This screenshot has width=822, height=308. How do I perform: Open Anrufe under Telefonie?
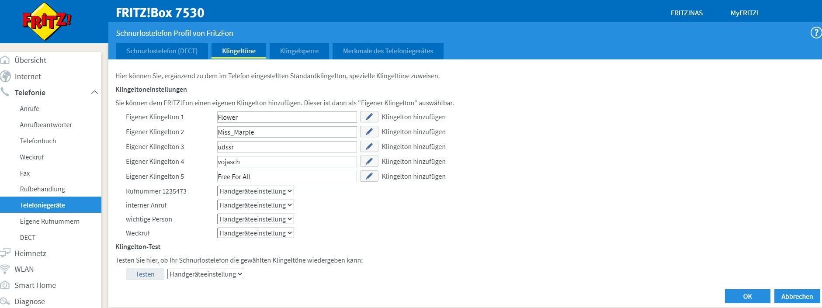click(29, 109)
